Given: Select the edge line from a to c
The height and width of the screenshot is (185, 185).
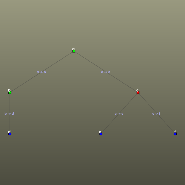Looking at the screenshot, I should [x=90, y=62].
